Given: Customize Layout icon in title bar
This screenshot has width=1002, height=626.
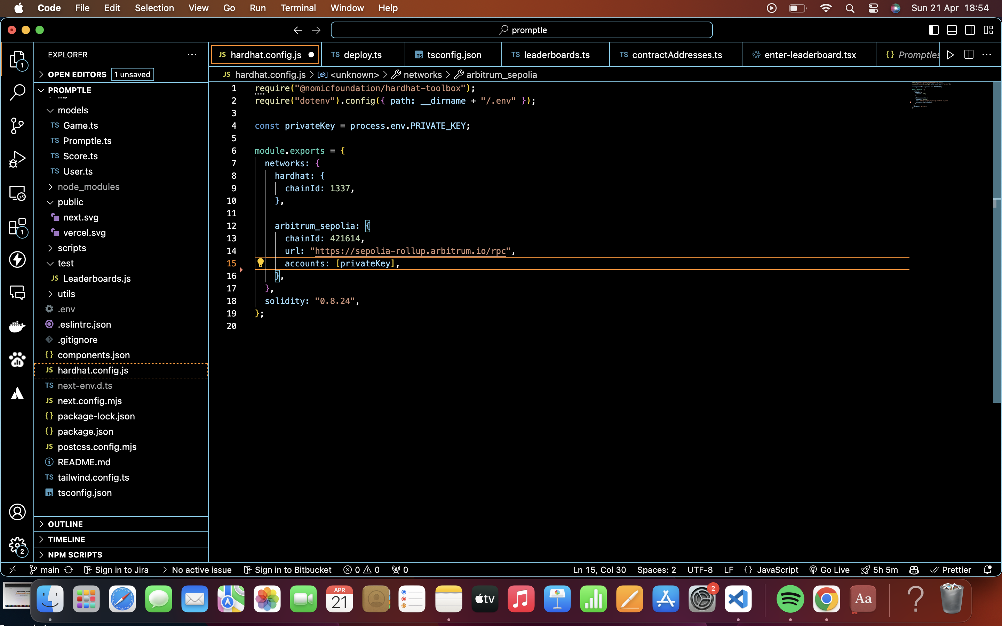Looking at the screenshot, I should (988, 30).
